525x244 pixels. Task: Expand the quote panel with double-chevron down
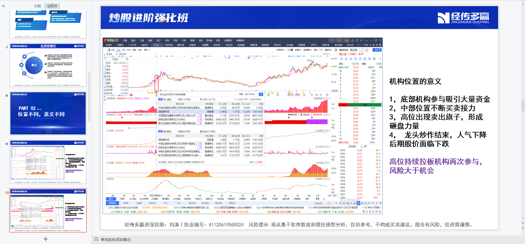[380, 59]
